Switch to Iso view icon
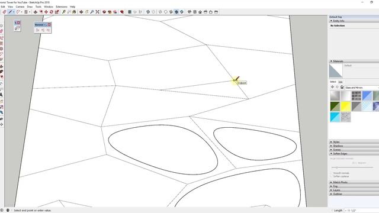Viewport: 379px width, 213px height. (189, 12)
